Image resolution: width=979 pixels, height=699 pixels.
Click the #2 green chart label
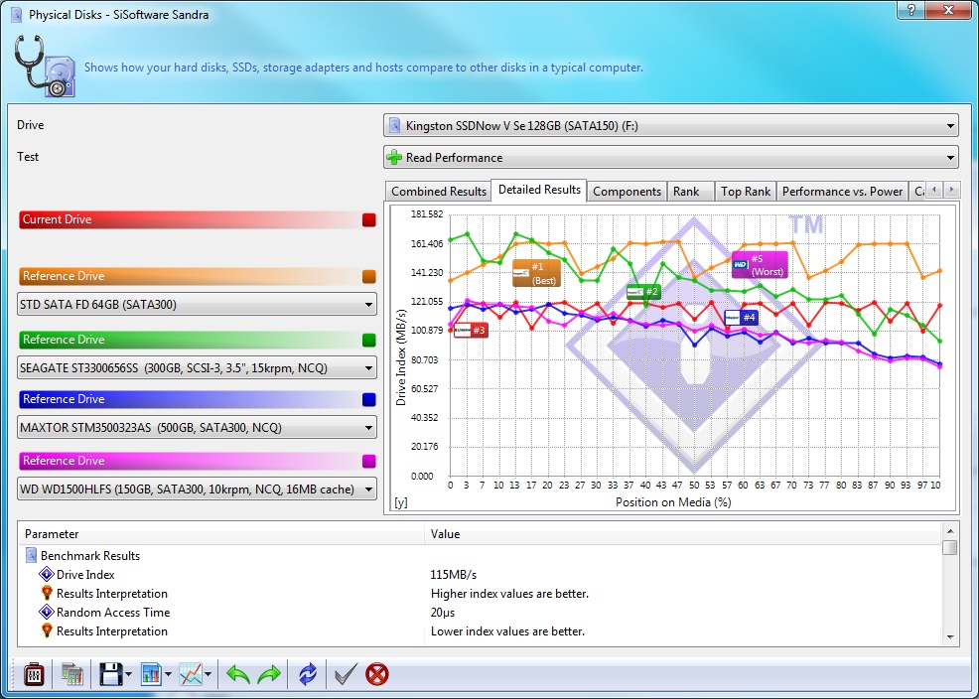643,292
